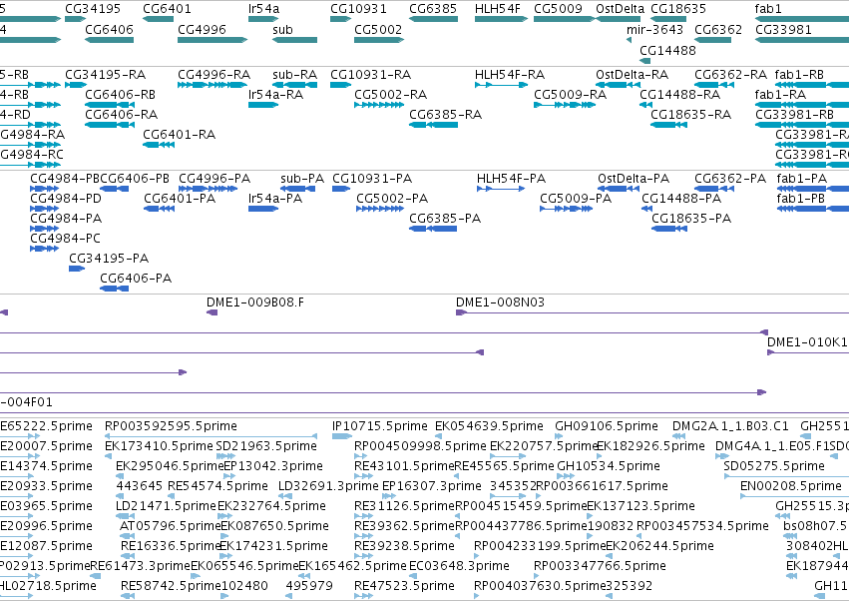
Task: Select the CG33981 gene
Action: [802, 40]
